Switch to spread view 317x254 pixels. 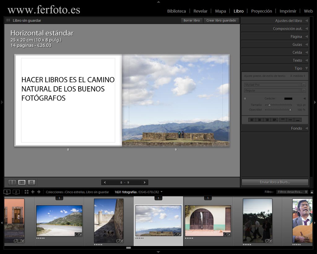[22, 182]
